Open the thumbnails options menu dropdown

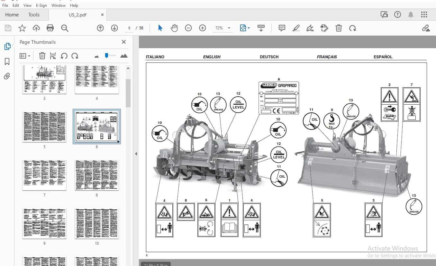25,56
